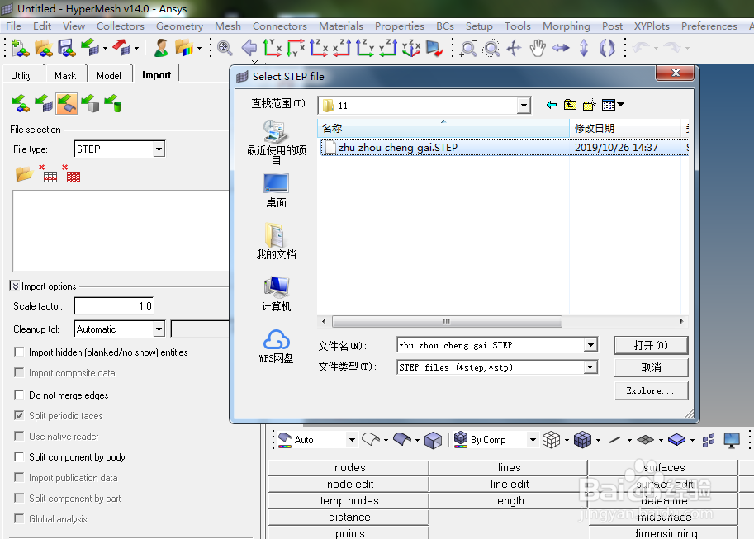Screen dimensions: 754x539
Task: Click the remove all files red table icon
Action: pyautogui.click(x=72, y=174)
